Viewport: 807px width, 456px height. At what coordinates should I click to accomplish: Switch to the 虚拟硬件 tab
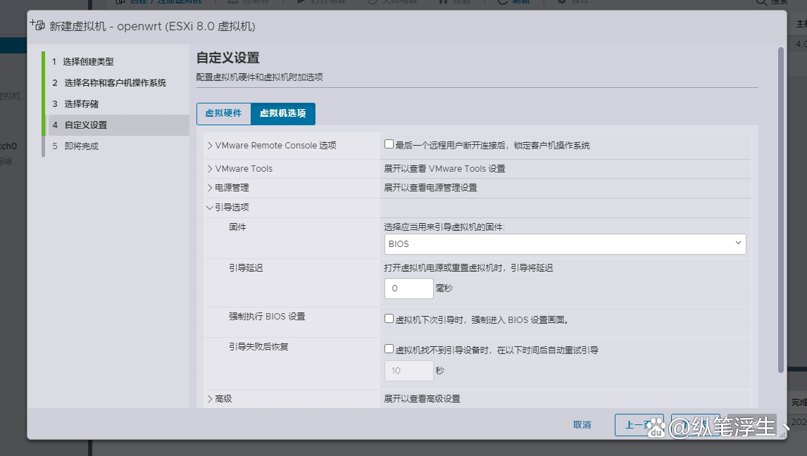tap(224, 113)
